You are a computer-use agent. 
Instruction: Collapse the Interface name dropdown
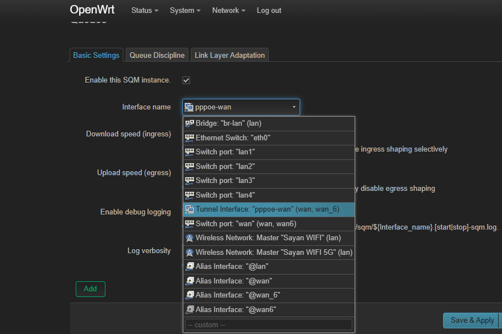point(241,107)
